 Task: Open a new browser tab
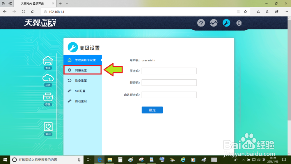point(60,4)
